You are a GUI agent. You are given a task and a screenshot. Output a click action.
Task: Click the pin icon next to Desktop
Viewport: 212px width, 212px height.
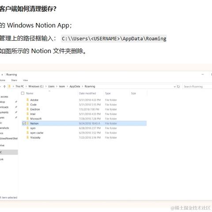pos(16,102)
